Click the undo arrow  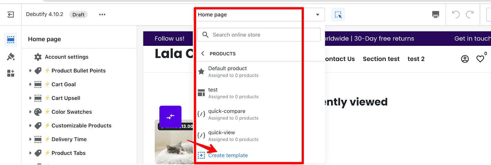pos(456,14)
